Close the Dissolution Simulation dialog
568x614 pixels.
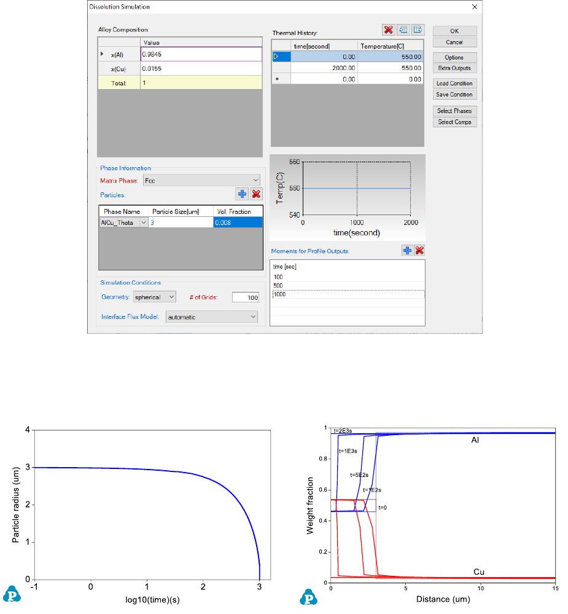pos(475,7)
